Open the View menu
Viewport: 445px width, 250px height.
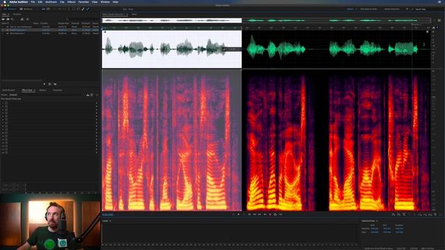click(95, 1)
